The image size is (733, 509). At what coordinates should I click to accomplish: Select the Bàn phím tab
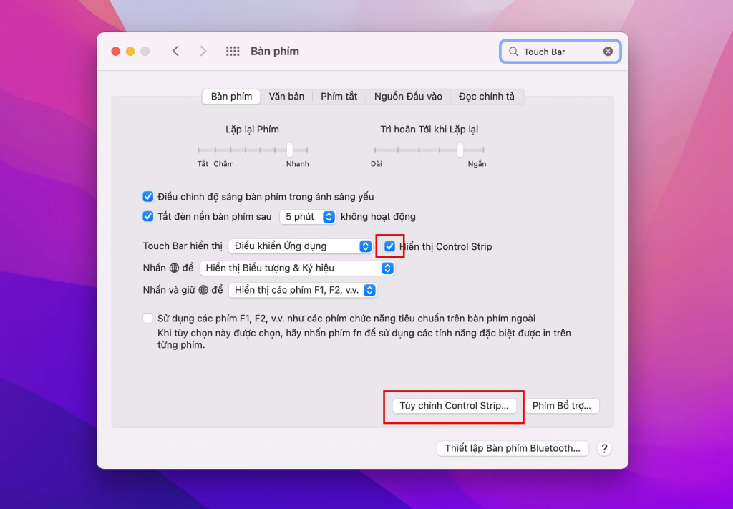point(231,97)
